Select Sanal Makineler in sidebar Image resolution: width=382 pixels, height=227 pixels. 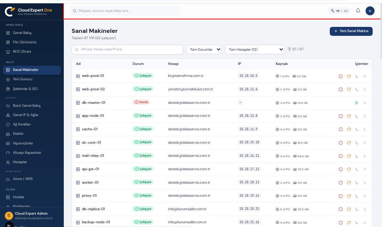32,70
